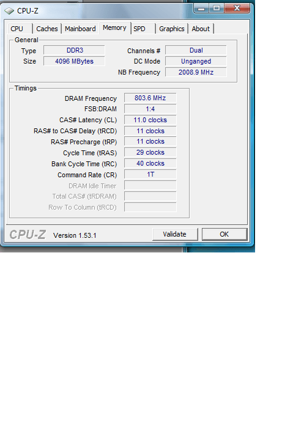282x423 pixels.
Task: Click the tRCD value field next to RAS# to CAS# Delay
Action: pos(150,131)
